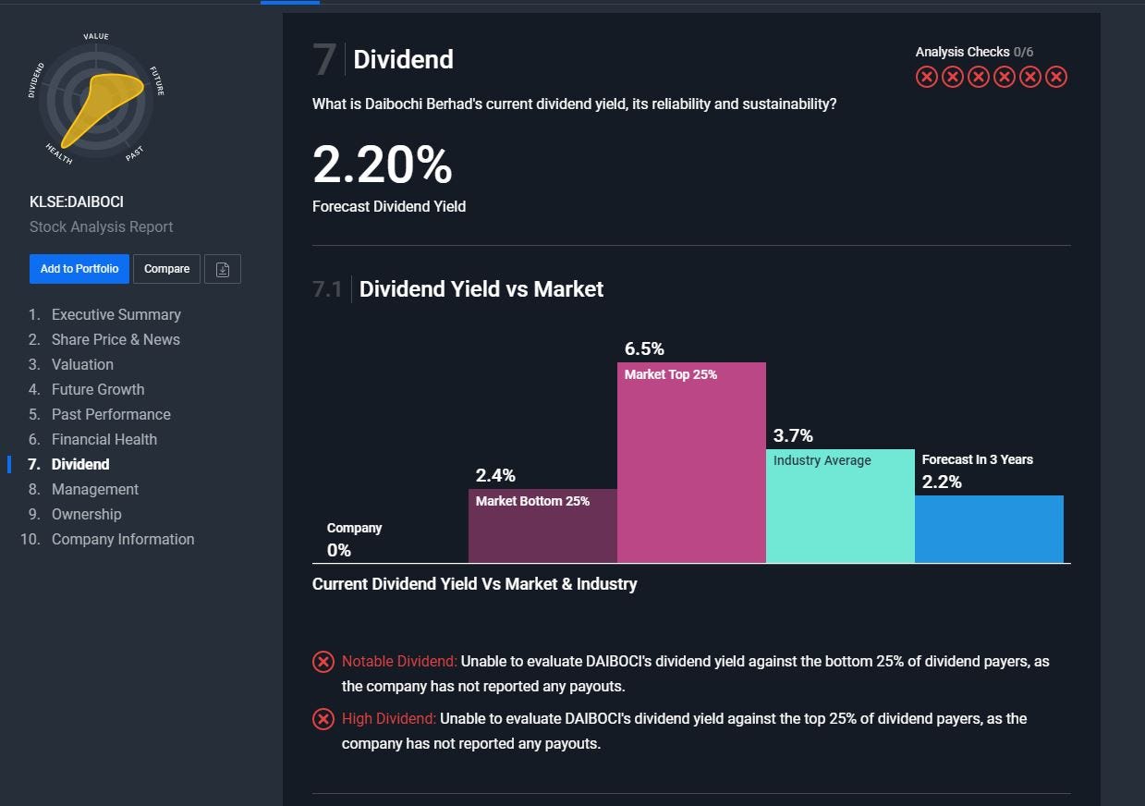Click the last Analysis Checks X icon
Screen dimensions: 1145x806
click(x=1056, y=77)
